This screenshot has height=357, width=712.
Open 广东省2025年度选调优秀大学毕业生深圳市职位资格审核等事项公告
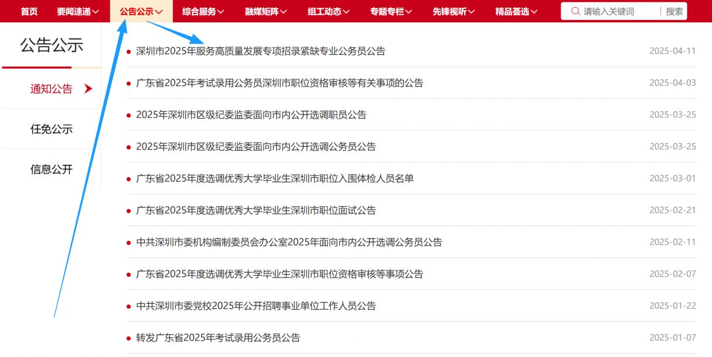tap(279, 274)
